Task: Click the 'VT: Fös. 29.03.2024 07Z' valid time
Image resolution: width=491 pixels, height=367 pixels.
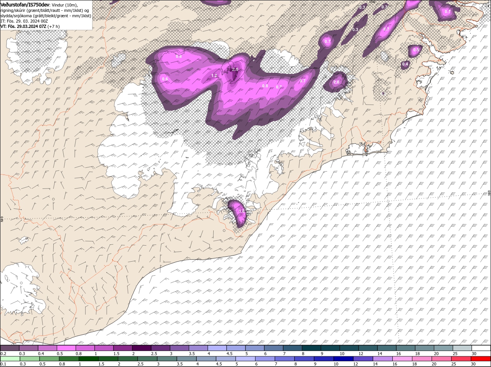Action: (23, 26)
